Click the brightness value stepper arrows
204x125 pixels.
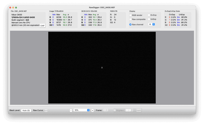pos(132,110)
